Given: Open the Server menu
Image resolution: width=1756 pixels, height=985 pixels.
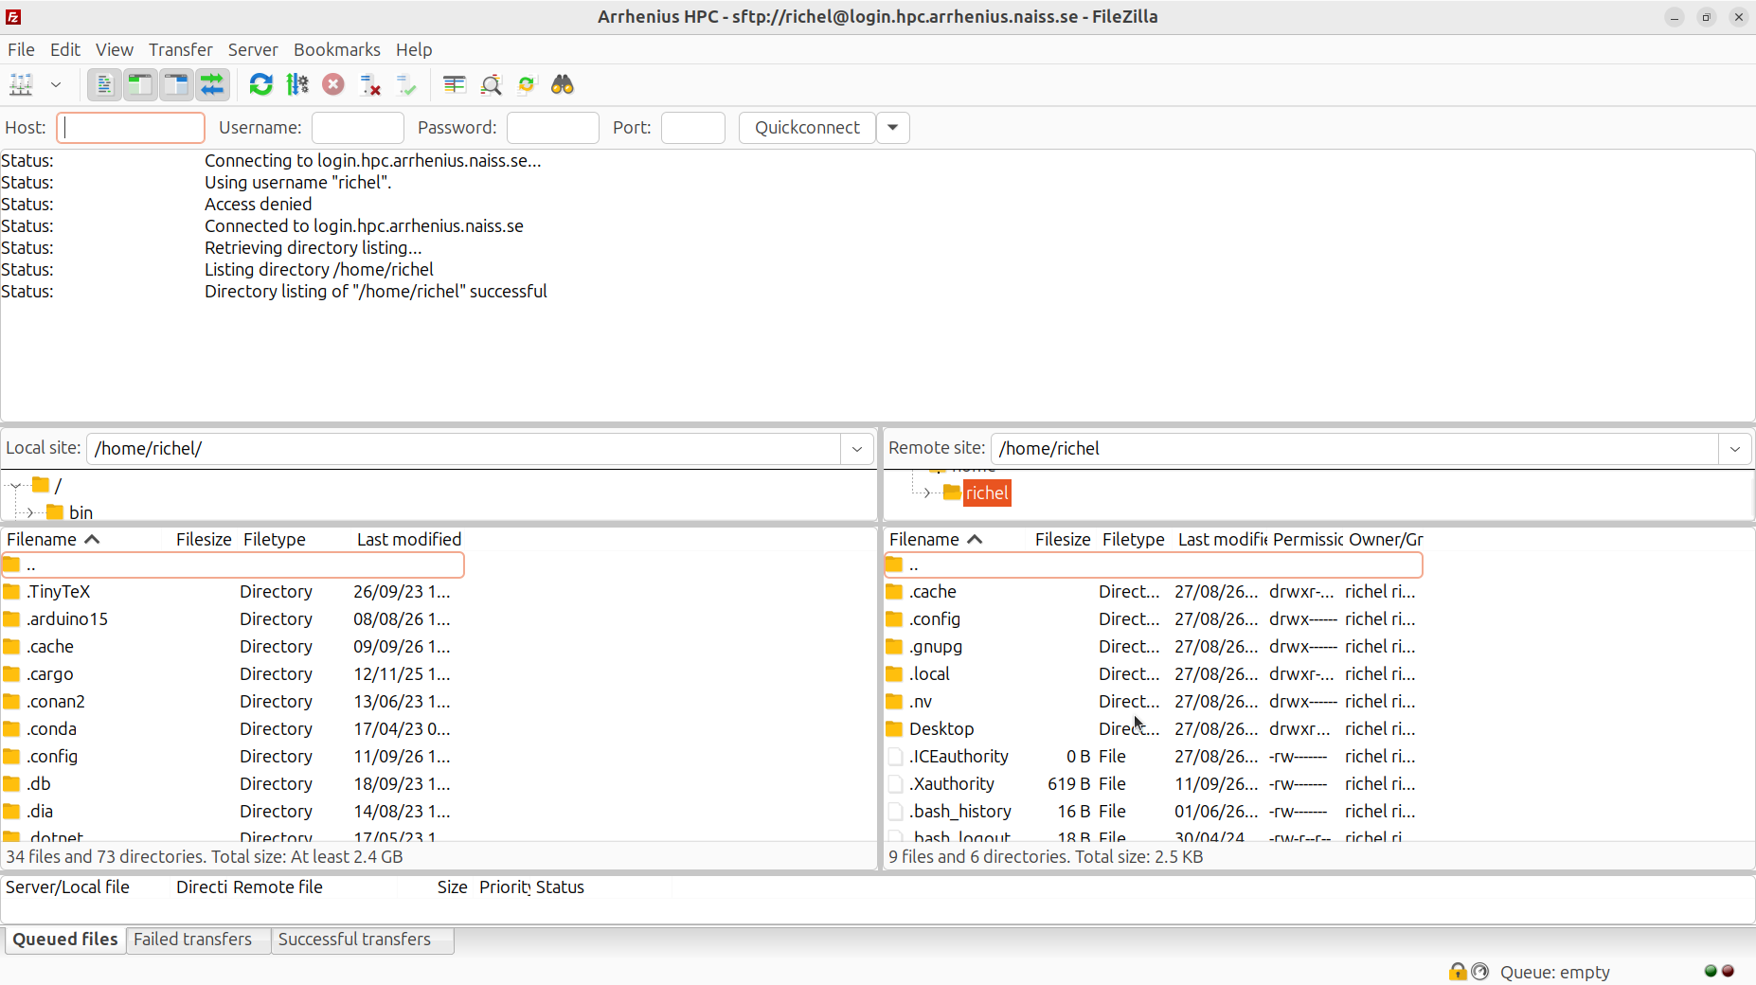Looking at the screenshot, I should [253, 49].
